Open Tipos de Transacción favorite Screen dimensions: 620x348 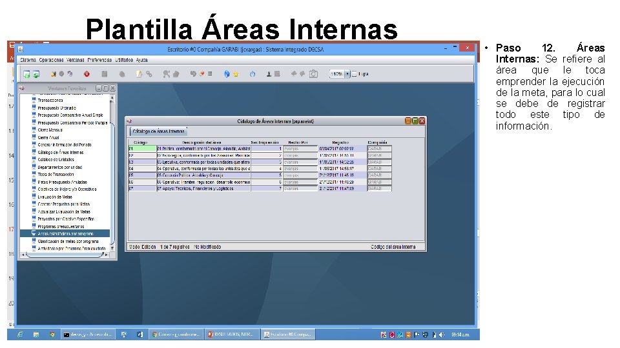click(x=56, y=175)
